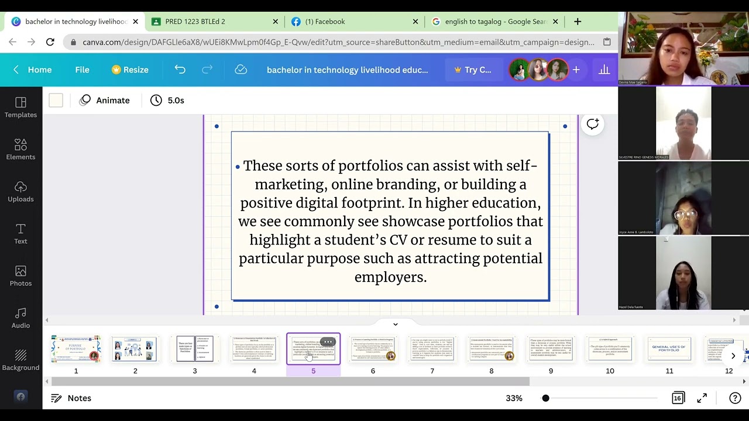Screen dimensions: 749x421
Task: Redo the last action
Action: [207, 70]
